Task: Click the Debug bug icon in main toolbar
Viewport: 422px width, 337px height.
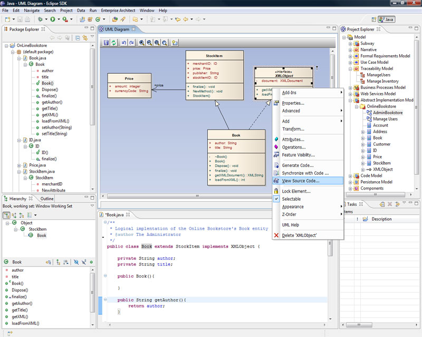Action: click(40, 19)
